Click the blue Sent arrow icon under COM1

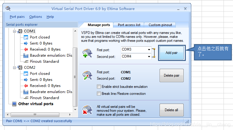click(x=26, y=43)
